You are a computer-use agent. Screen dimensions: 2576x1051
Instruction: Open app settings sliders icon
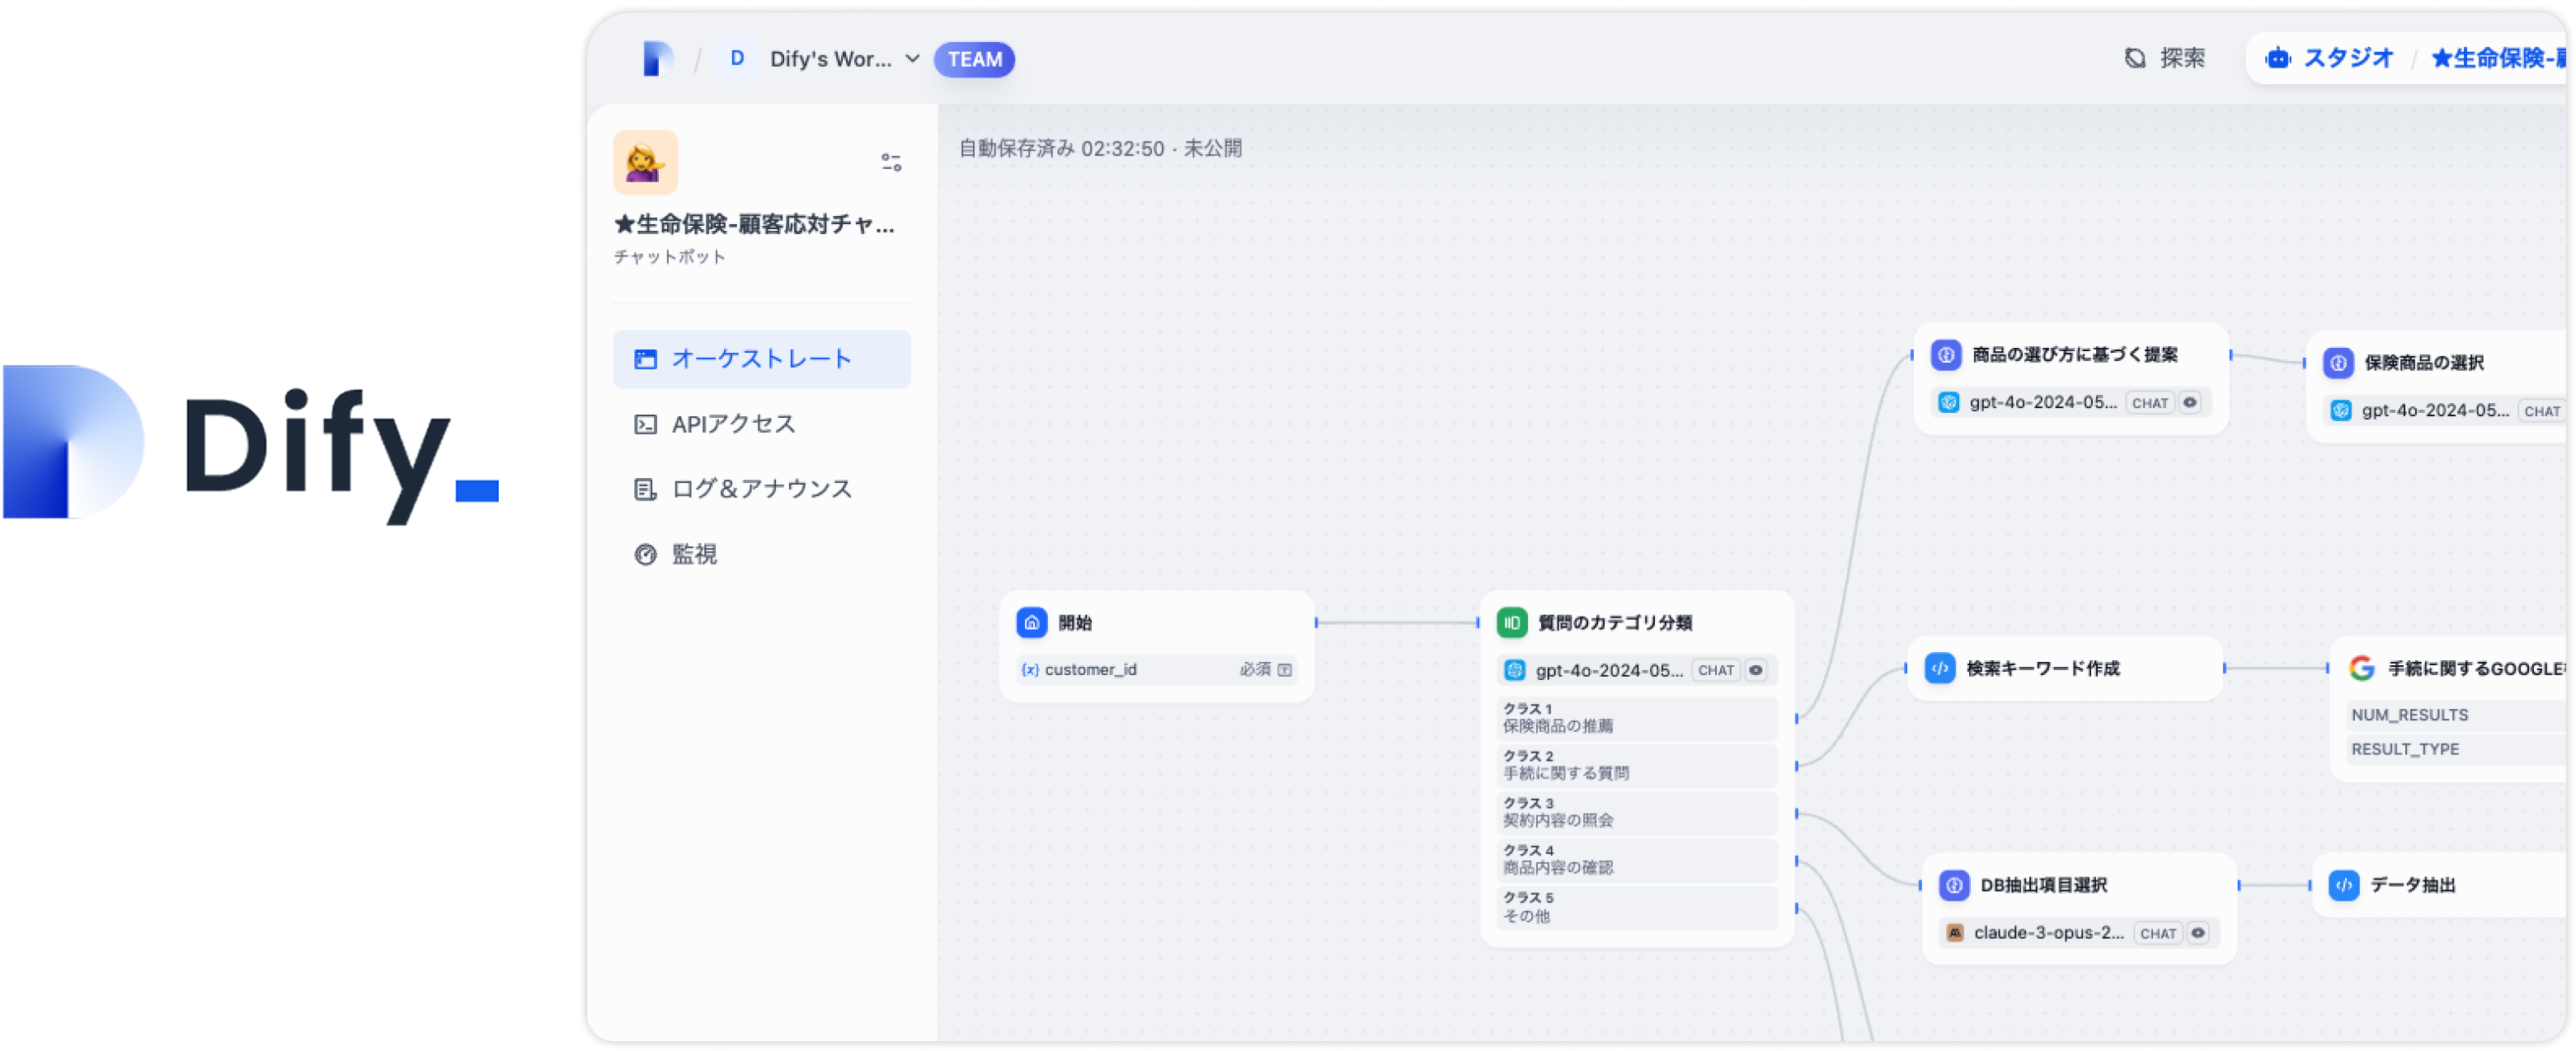point(891,162)
